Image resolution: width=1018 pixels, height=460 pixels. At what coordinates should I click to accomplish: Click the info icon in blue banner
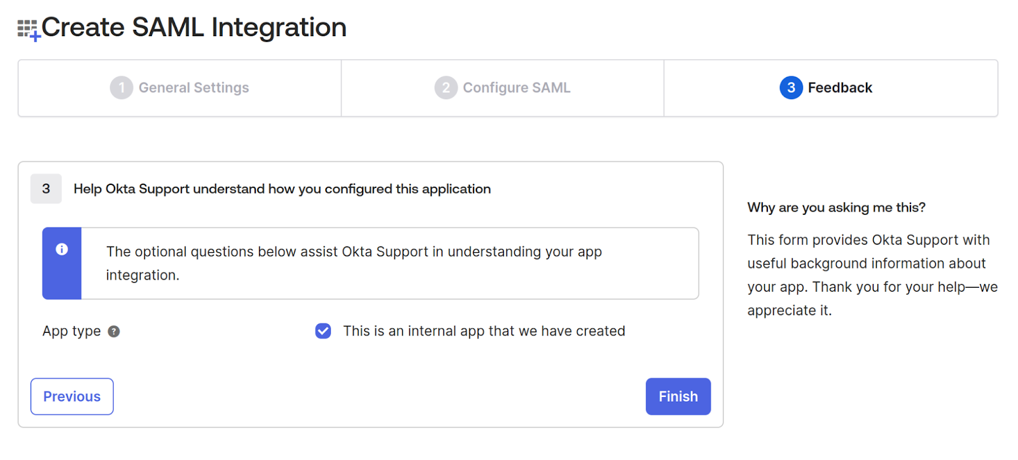(62, 249)
